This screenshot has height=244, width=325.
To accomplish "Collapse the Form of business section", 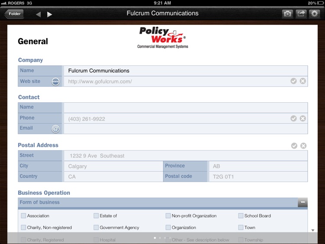I will point(302,202).
